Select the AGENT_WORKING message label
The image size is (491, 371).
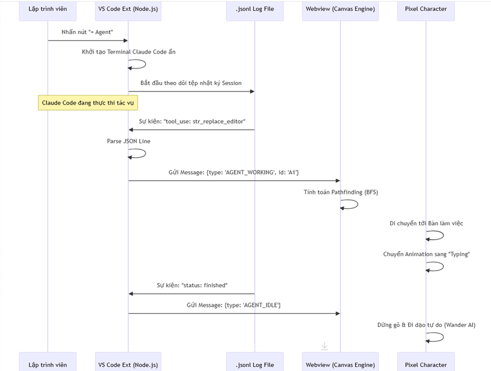click(234, 172)
